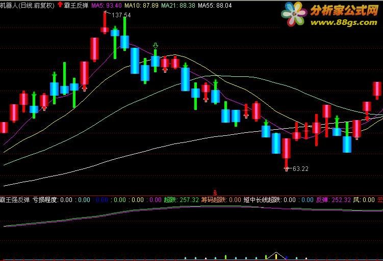Click the white triangle peak in the bottom indicator
Image resolution: width=383 pixels, height=261 pixels.
click(276, 255)
